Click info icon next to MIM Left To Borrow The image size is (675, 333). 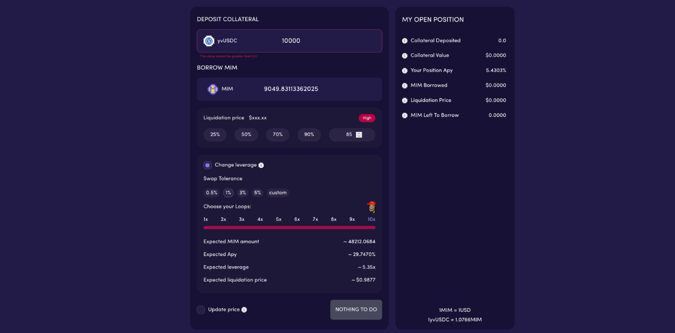(405, 115)
